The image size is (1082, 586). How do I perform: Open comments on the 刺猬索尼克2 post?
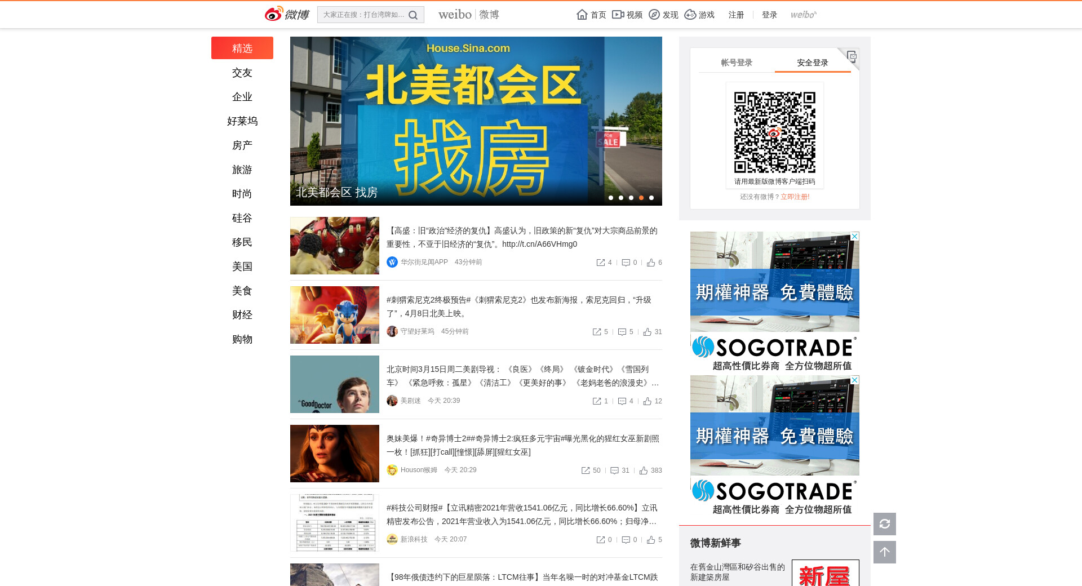622,332
